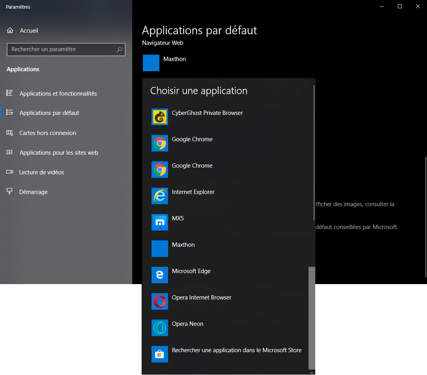The height and width of the screenshot is (375, 427).
Task: Click Rechercher une application dans le Microsoft Store
Action: [x=228, y=354]
